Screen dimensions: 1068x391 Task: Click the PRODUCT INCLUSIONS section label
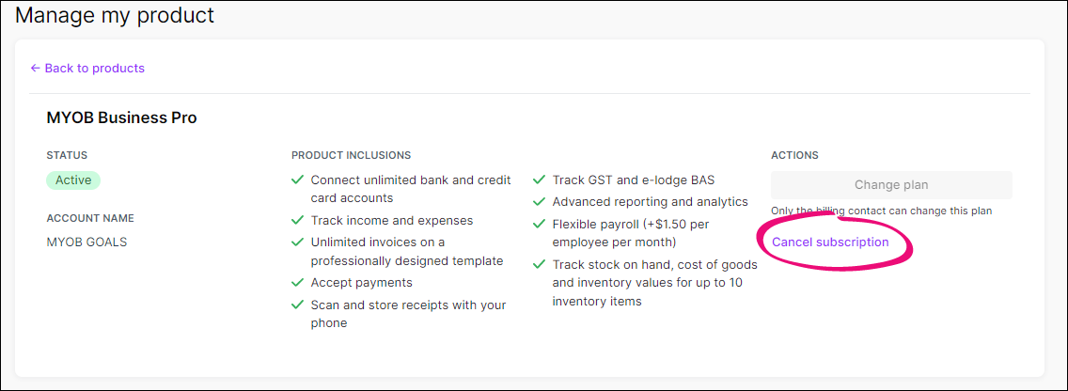coord(351,155)
